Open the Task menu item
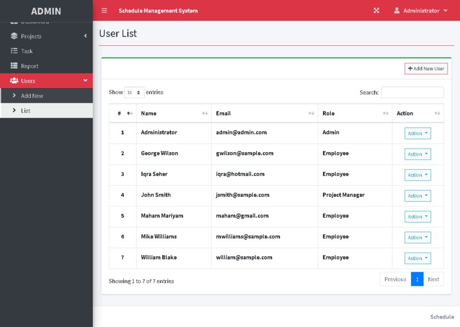460x327 pixels. pyautogui.click(x=46, y=51)
